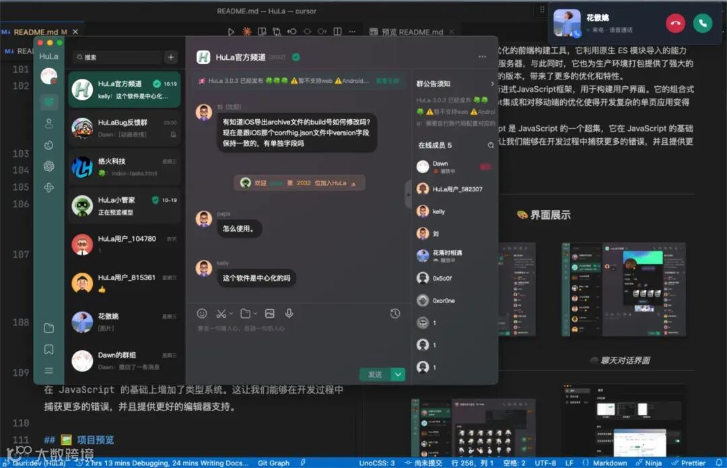Viewport: 727px width, 468px height.
Task: Close the README.md editor tab
Action: (x=75, y=32)
